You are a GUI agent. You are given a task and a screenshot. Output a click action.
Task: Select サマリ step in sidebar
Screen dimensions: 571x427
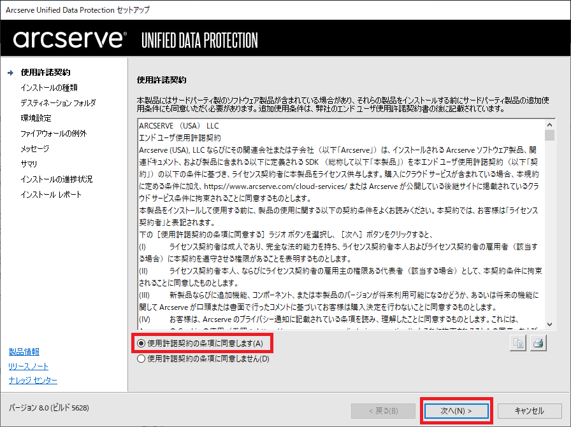click(29, 164)
